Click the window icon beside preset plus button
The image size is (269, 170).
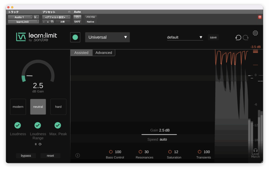click(x=52, y=22)
